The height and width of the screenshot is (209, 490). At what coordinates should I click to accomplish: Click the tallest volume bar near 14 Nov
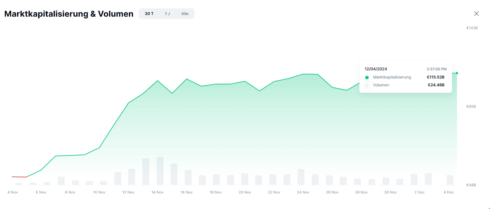point(160,171)
